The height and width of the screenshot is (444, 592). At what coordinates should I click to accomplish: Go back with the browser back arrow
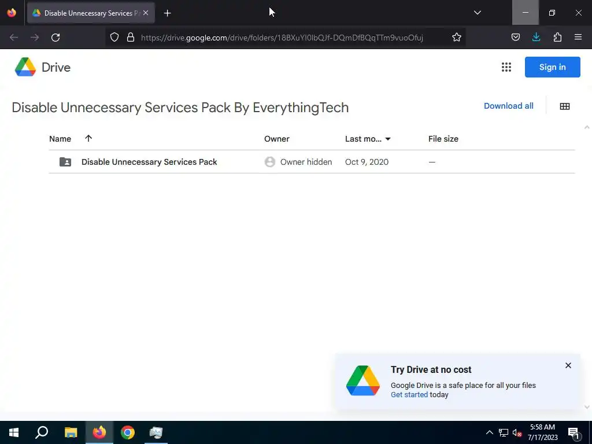pyautogui.click(x=14, y=38)
